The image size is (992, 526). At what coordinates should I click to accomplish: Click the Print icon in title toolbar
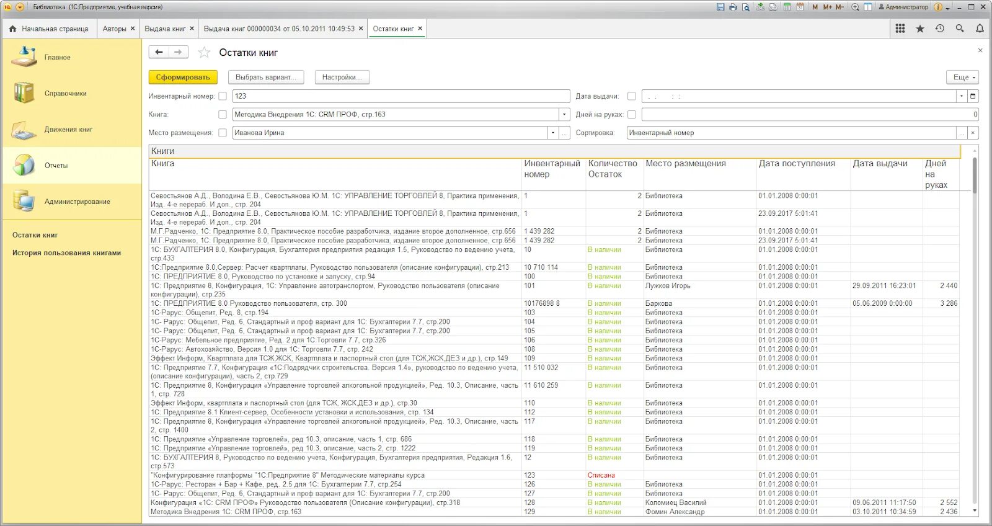733,7
